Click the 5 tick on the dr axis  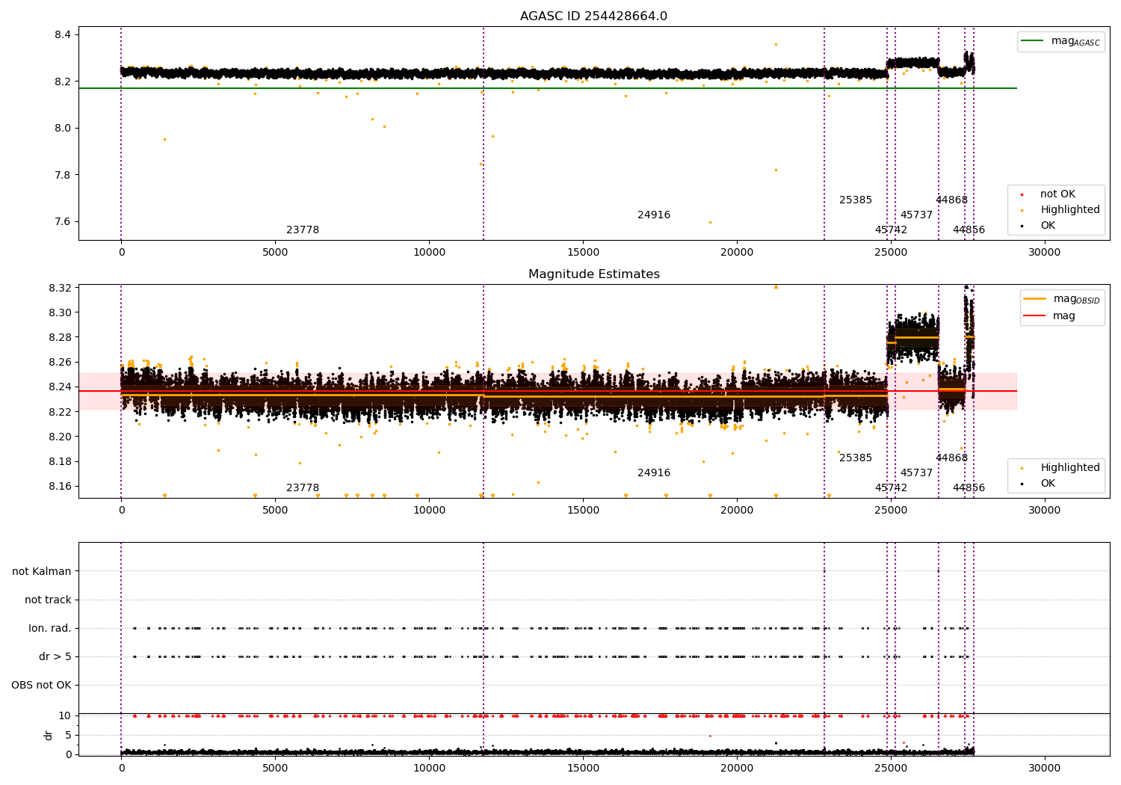point(68,735)
